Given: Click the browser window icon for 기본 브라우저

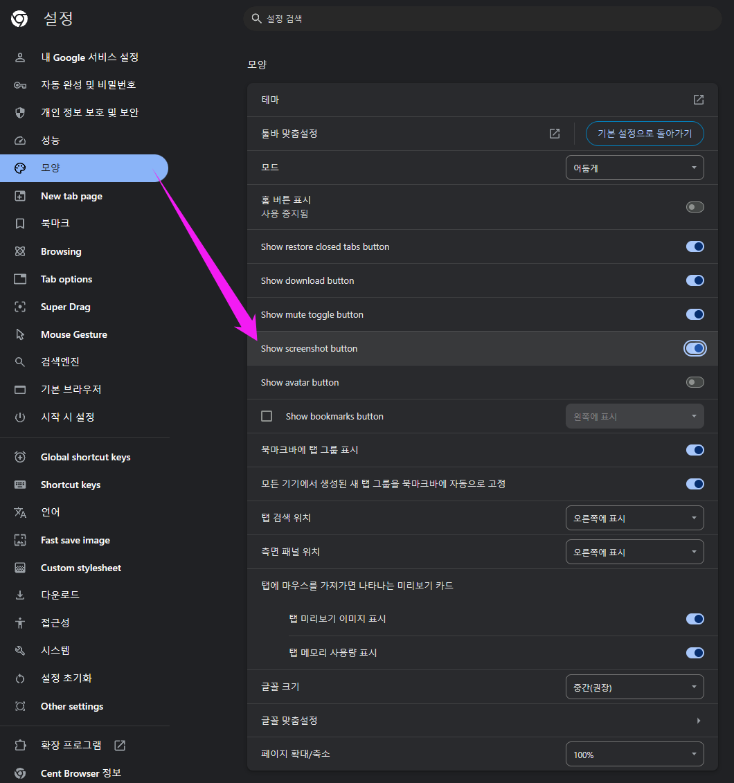Looking at the screenshot, I should coord(20,390).
